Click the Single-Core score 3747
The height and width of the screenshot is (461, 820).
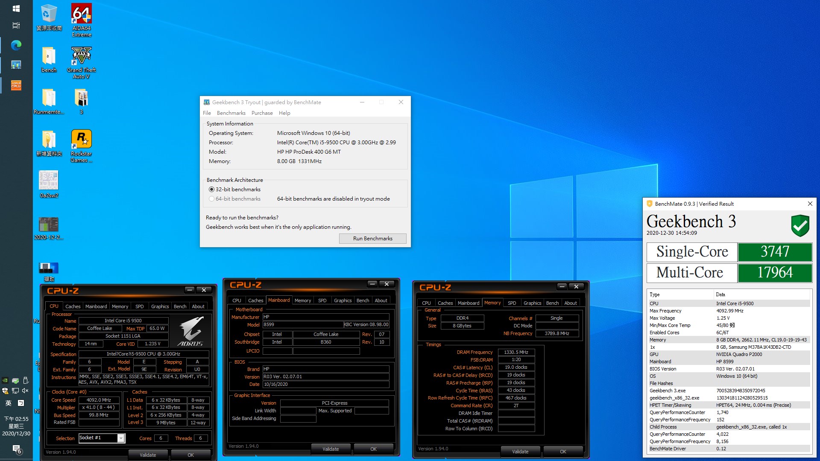click(775, 252)
